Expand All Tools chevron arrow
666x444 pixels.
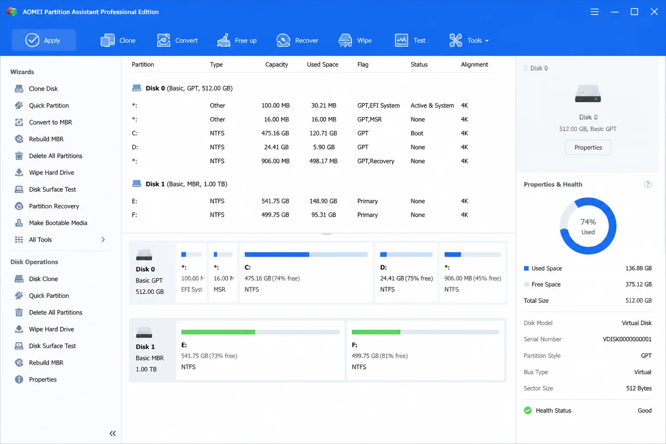(103, 239)
